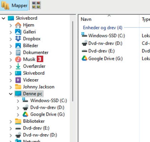Open the Hjem home icon

pyautogui.click(x=18, y=25)
